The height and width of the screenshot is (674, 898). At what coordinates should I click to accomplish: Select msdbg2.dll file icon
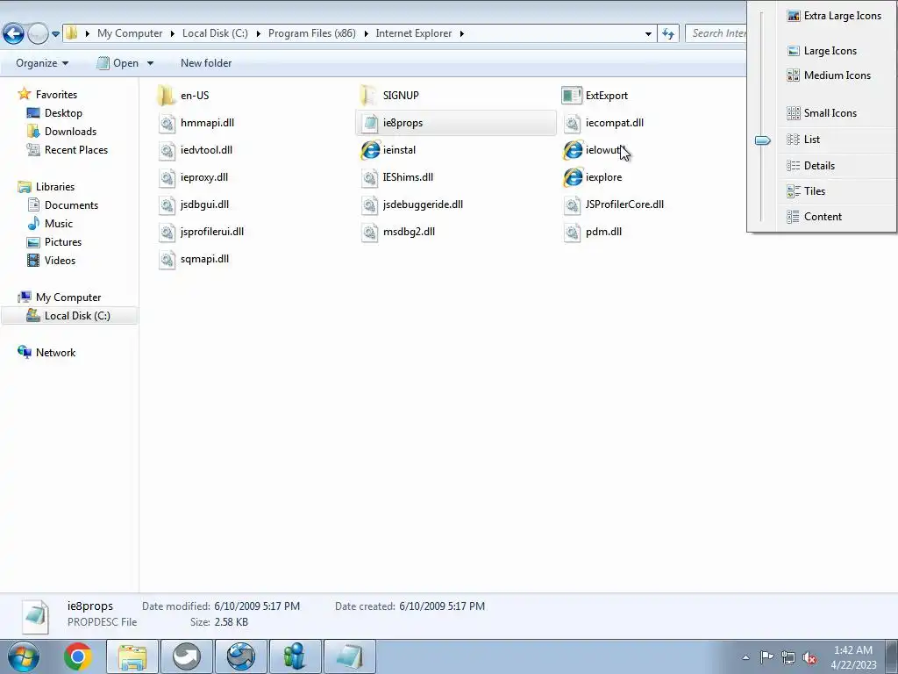370,232
